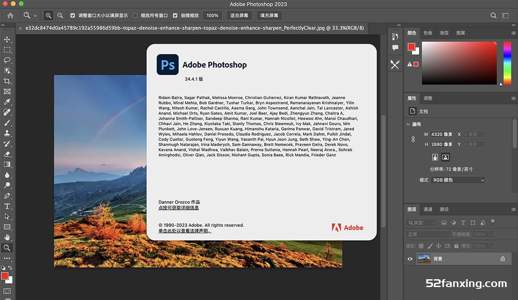The height and width of the screenshot is (300, 518).
Task: Select the Move tool
Action: coord(7,39)
